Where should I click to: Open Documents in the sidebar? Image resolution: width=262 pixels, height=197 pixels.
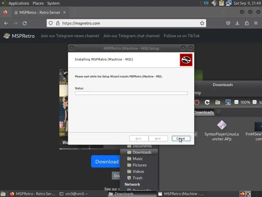139,146
